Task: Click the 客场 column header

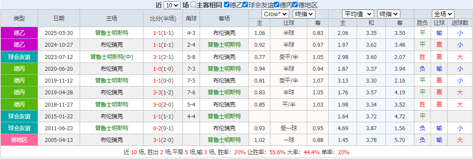Action: point(224,18)
